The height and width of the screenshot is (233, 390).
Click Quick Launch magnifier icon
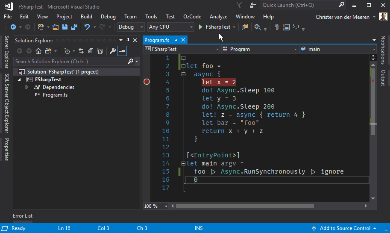[341, 4]
